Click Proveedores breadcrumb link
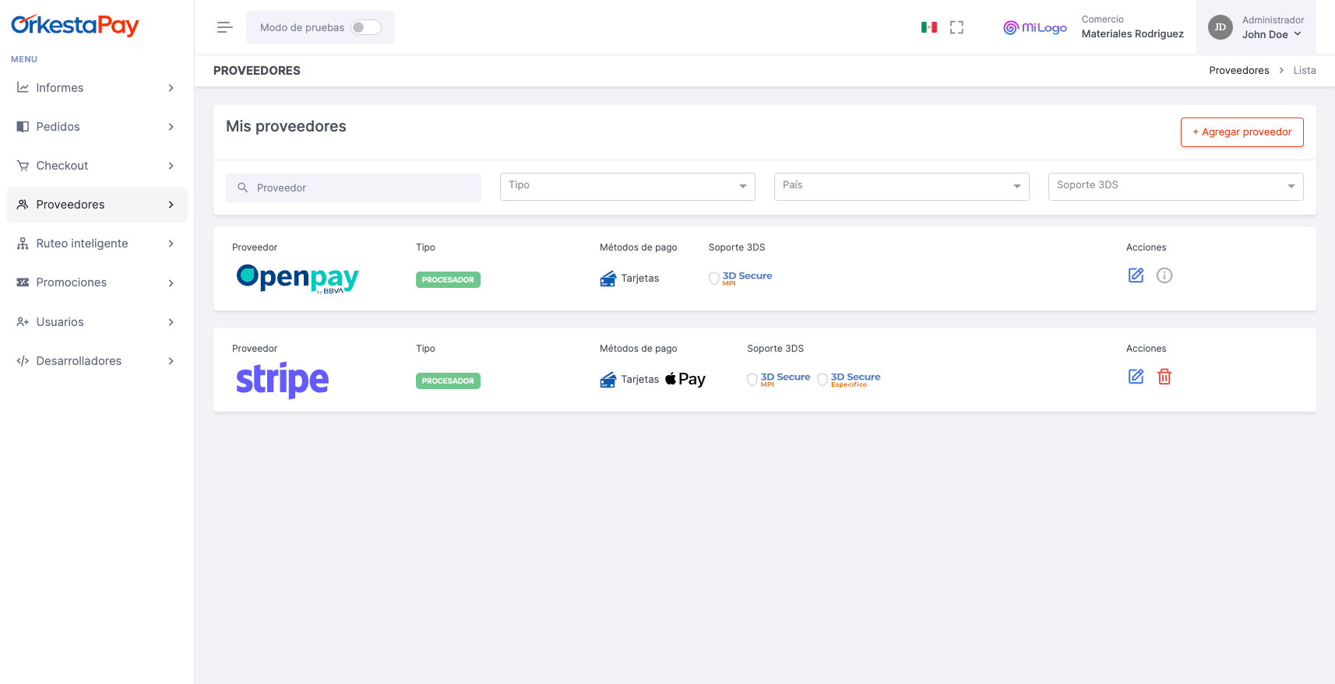 [x=1239, y=71]
